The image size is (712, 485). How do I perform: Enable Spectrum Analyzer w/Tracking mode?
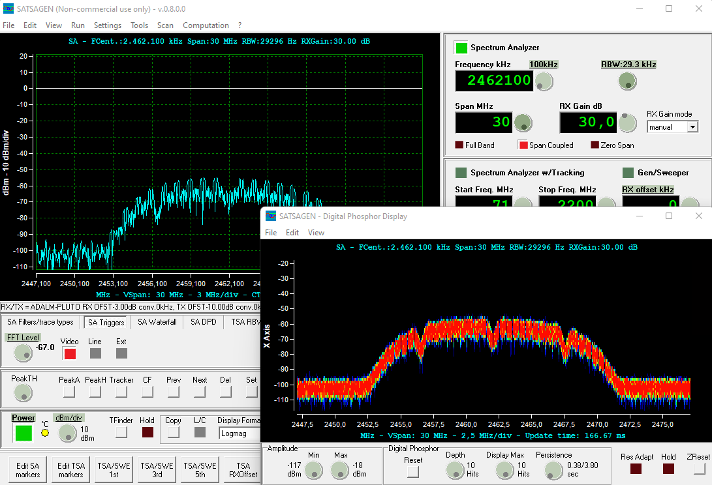tap(461, 172)
